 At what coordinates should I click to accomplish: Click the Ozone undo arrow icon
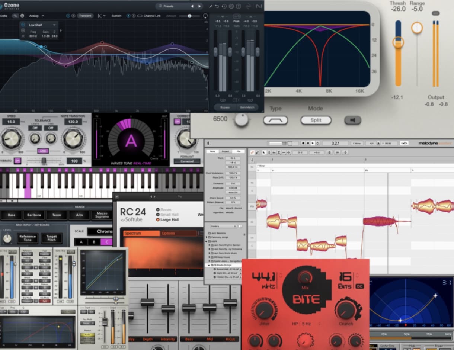217,6
